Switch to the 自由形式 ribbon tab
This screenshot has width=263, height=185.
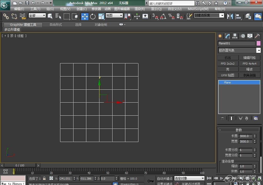point(56,24)
